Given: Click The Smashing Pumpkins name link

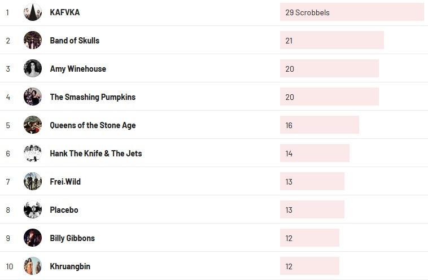Looking at the screenshot, I should click(x=93, y=97).
